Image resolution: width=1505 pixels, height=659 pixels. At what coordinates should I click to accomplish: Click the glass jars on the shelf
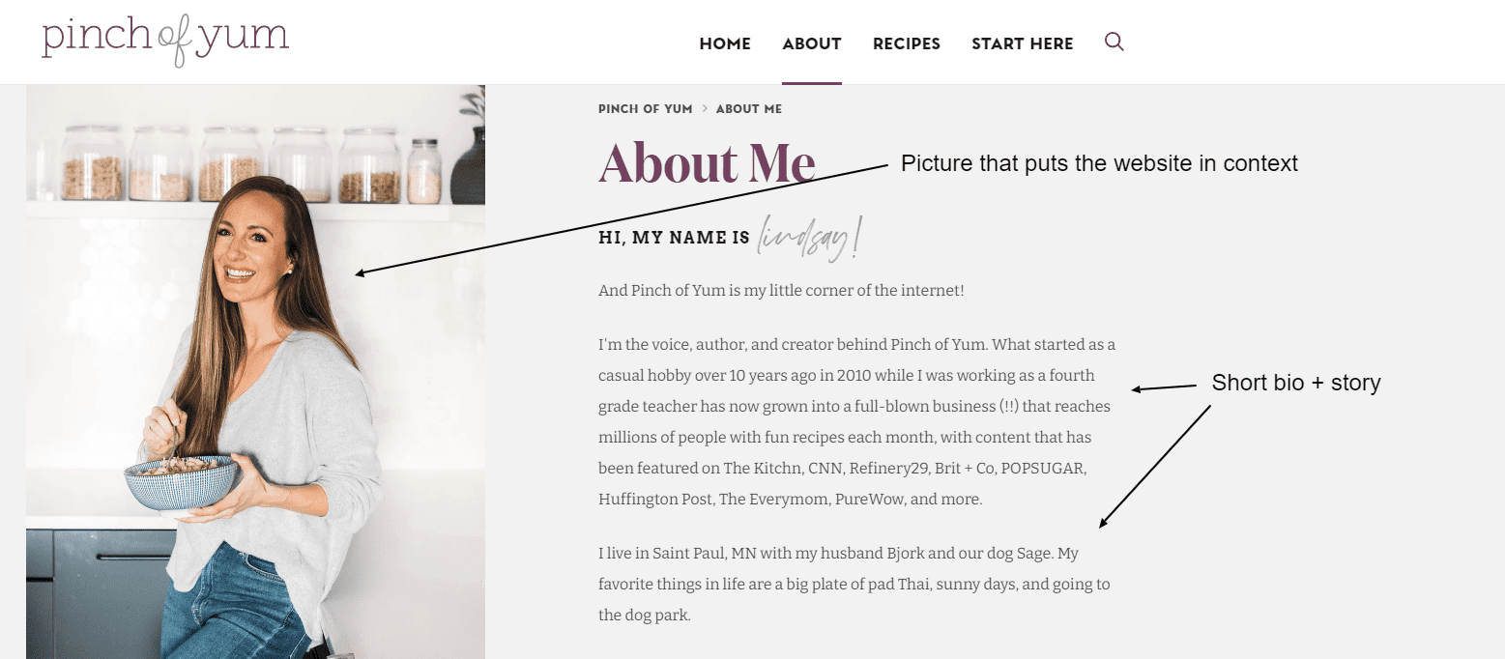tap(232, 165)
